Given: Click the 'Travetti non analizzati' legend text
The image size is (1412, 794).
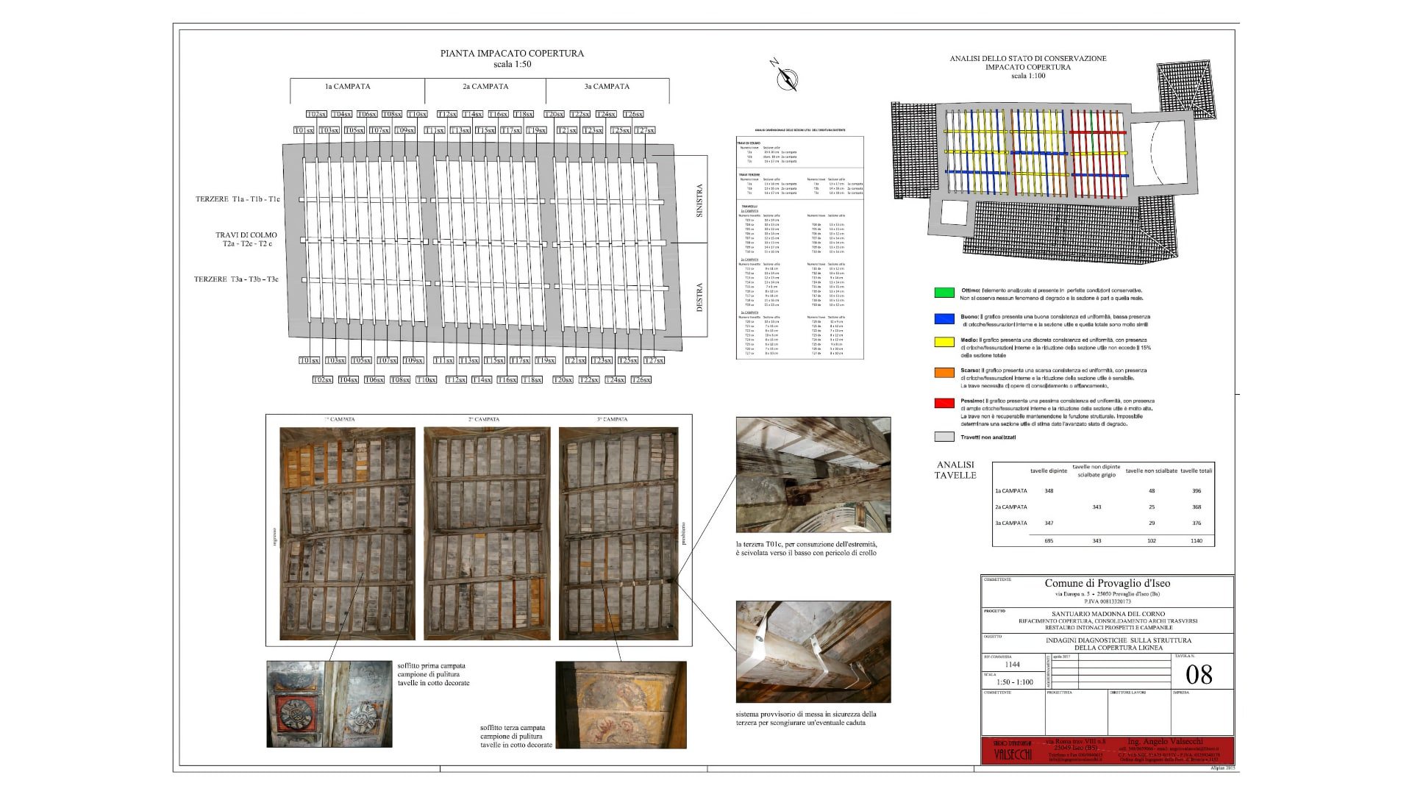Looking at the screenshot, I should [x=988, y=437].
